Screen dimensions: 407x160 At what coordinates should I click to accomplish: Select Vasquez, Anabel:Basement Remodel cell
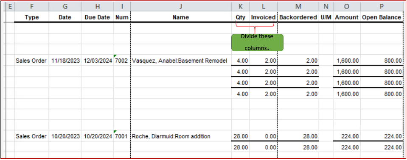tap(181, 61)
